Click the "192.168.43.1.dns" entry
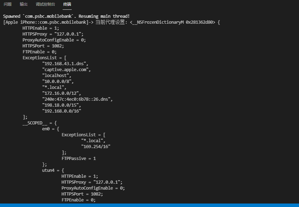 (x=65, y=63)
